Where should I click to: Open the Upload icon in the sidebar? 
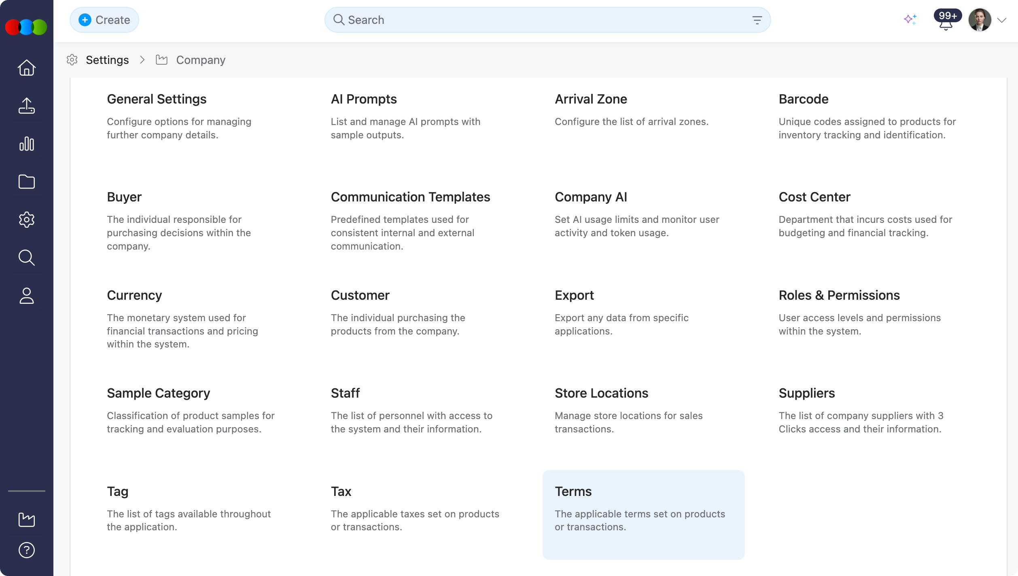pos(26,106)
